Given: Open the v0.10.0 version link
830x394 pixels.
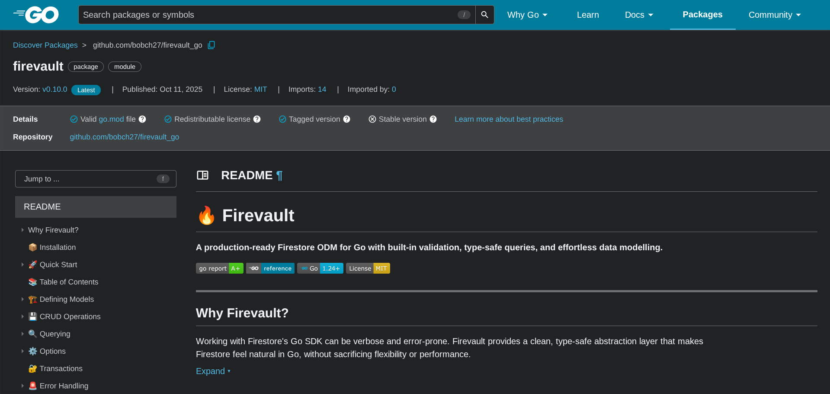Looking at the screenshot, I should tap(54, 89).
